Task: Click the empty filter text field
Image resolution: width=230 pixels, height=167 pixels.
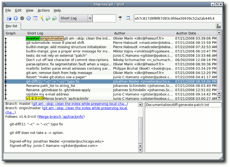Action: pyautogui.click(x=104, y=18)
